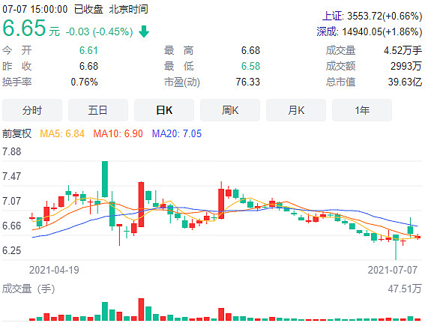Click the price change -0.03 (-0.45%)

pos(99,31)
